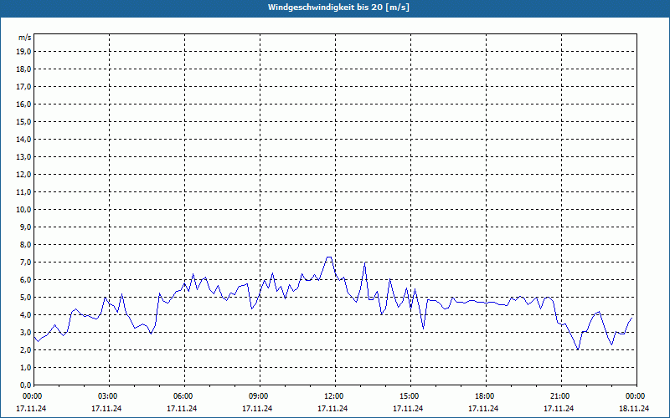
Task: Click the 03:00 time label
Action: click(x=110, y=396)
